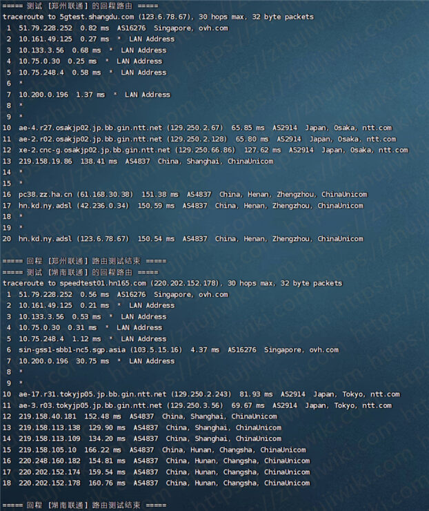Click the xe-2.cnc-g.osakjp02 hop hostname
429x511 pixels.
pyautogui.click(x=94, y=151)
